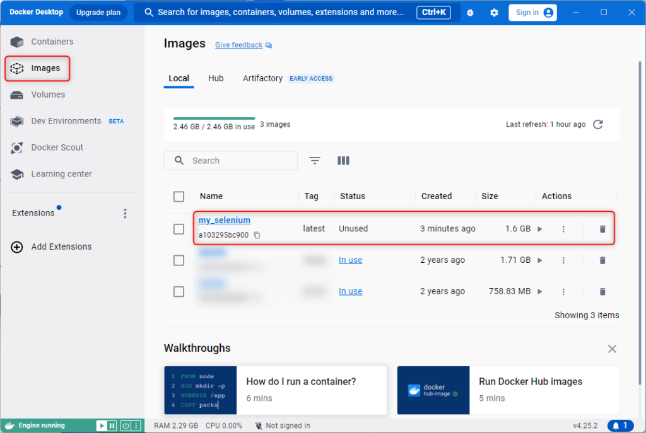Screen dimensions: 646x433
Task: Open the Volumes sidebar icon
Action: [17, 95]
